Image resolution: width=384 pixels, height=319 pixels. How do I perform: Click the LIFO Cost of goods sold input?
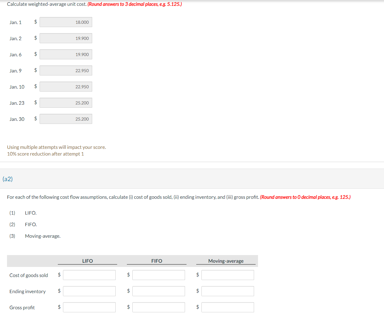click(x=89, y=275)
